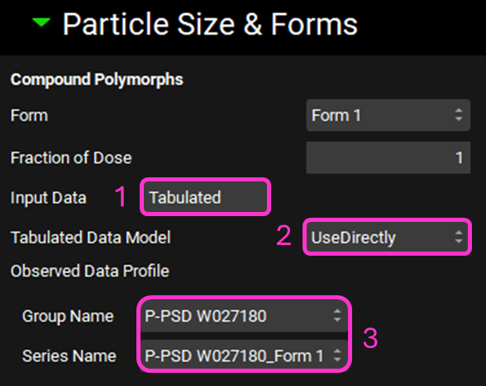The image size is (486, 386).
Task: Click the Group Name label
Action: click(68, 317)
